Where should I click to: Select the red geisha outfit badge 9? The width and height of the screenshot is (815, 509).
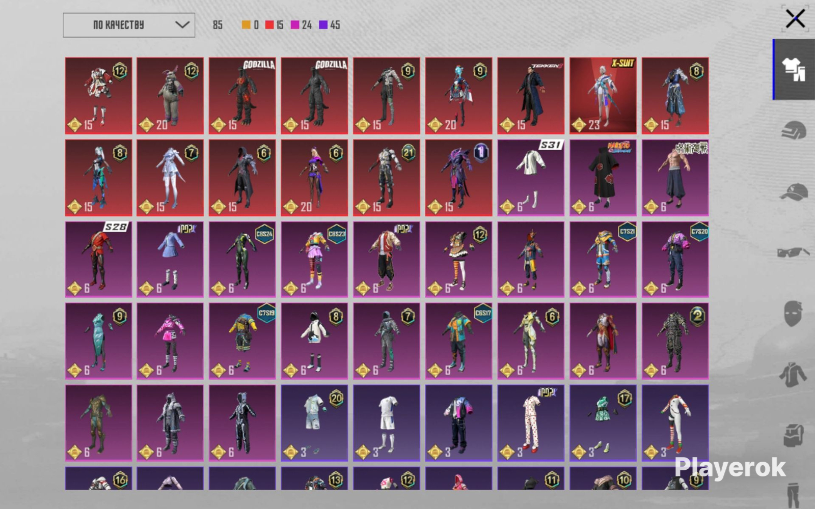coord(458,96)
